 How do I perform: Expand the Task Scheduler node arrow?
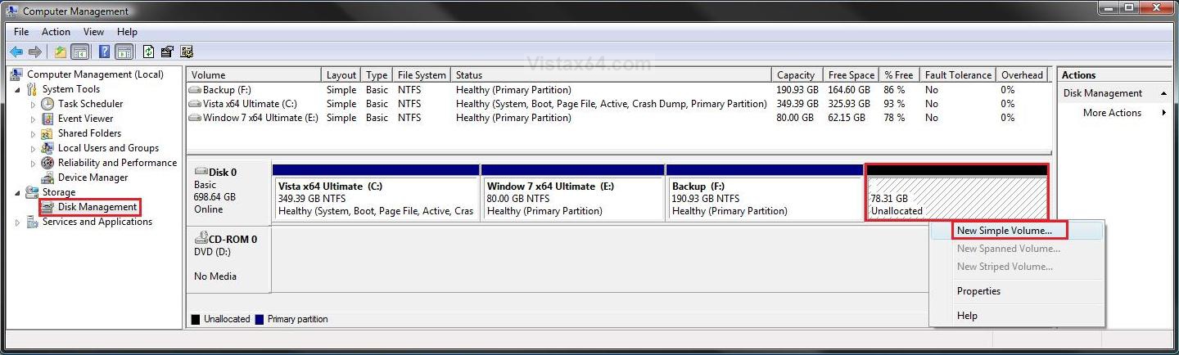33,104
